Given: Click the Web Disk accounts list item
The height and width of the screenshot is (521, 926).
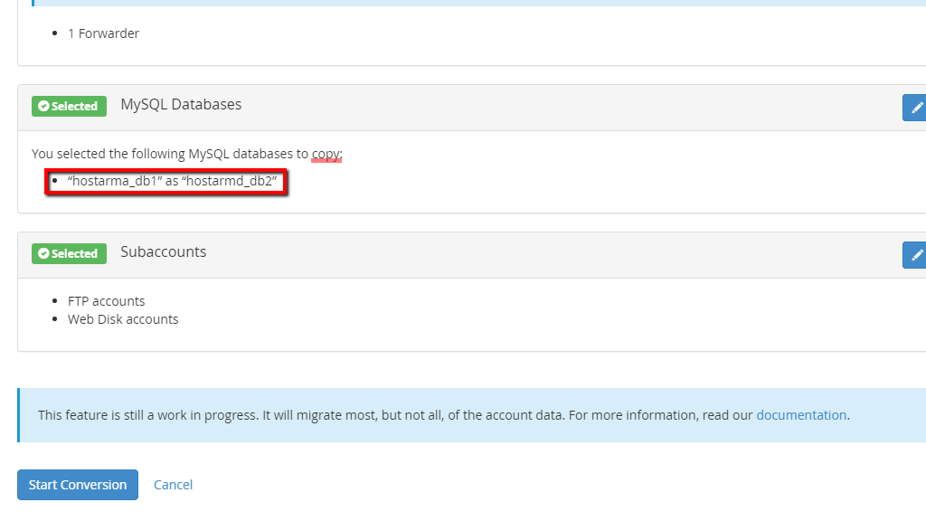Looking at the screenshot, I should tap(123, 319).
